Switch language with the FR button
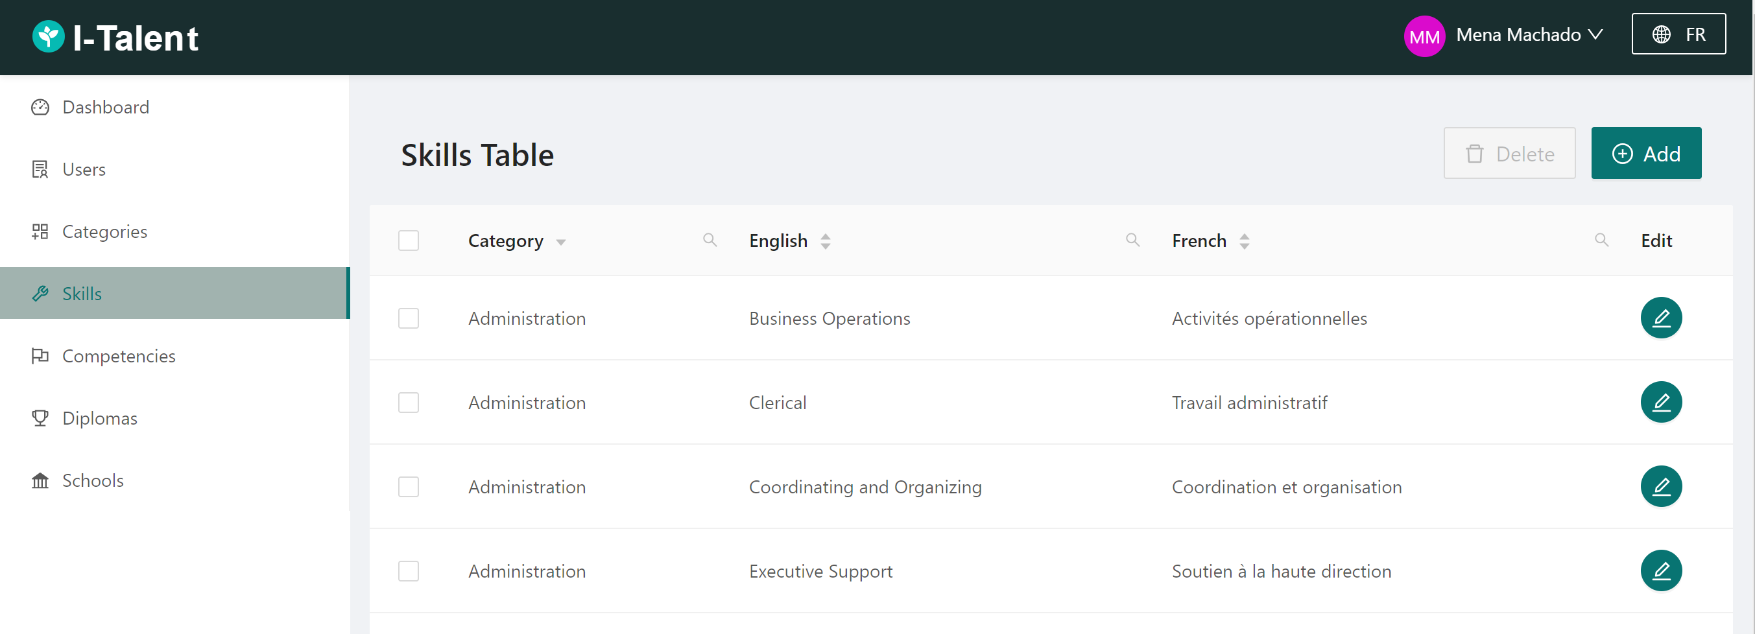This screenshot has height=634, width=1755. click(1677, 34)
